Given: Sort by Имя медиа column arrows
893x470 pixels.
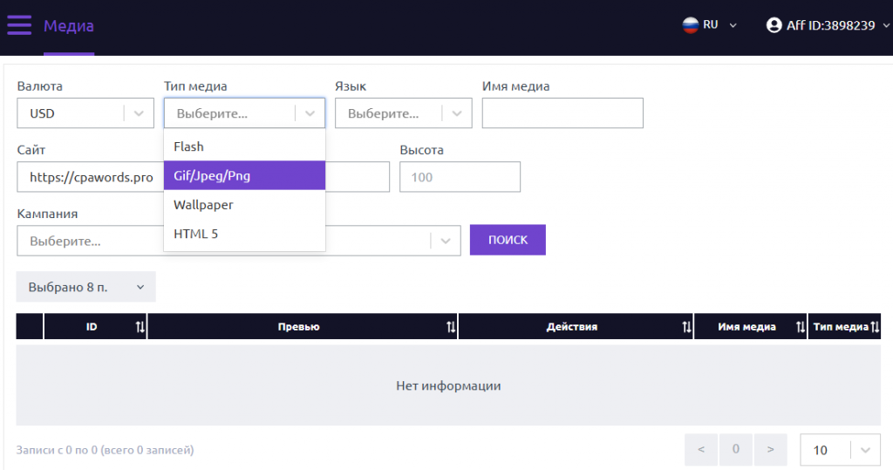Looking at the screenshot, I should [801, 327].
